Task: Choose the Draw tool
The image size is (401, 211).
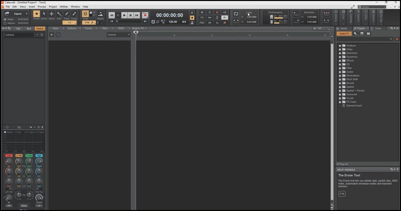Action: [67, 15]
